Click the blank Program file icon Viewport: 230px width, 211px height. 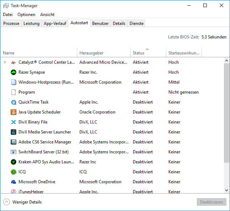click(14, 92)
